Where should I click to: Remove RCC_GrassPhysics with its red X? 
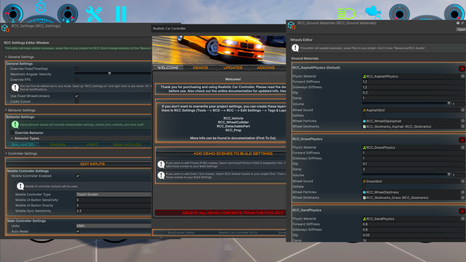coord(462,140)
